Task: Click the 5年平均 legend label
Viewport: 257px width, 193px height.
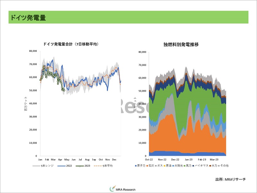Action: click(108, 166)
